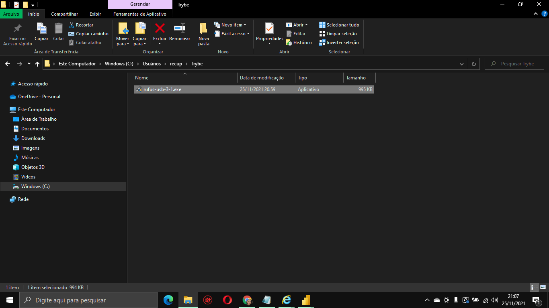
Task: Open OneDrive - Personal in sidebar
Action: coord(39,97)
